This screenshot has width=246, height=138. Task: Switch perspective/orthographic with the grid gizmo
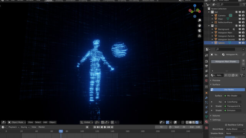tap(199, 36)
